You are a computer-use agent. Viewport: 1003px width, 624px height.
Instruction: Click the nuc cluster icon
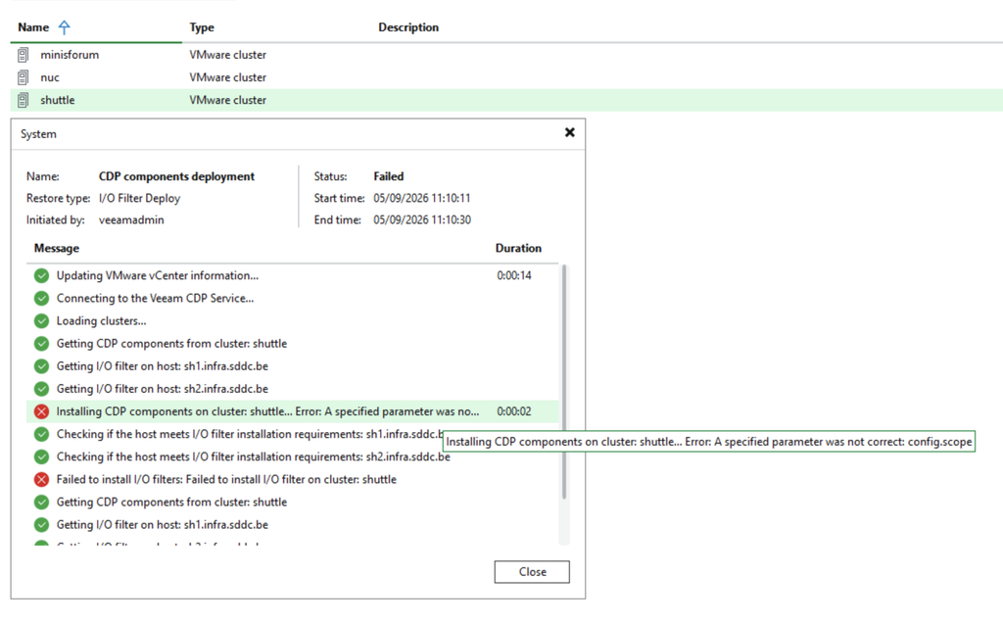pos(24,77)
